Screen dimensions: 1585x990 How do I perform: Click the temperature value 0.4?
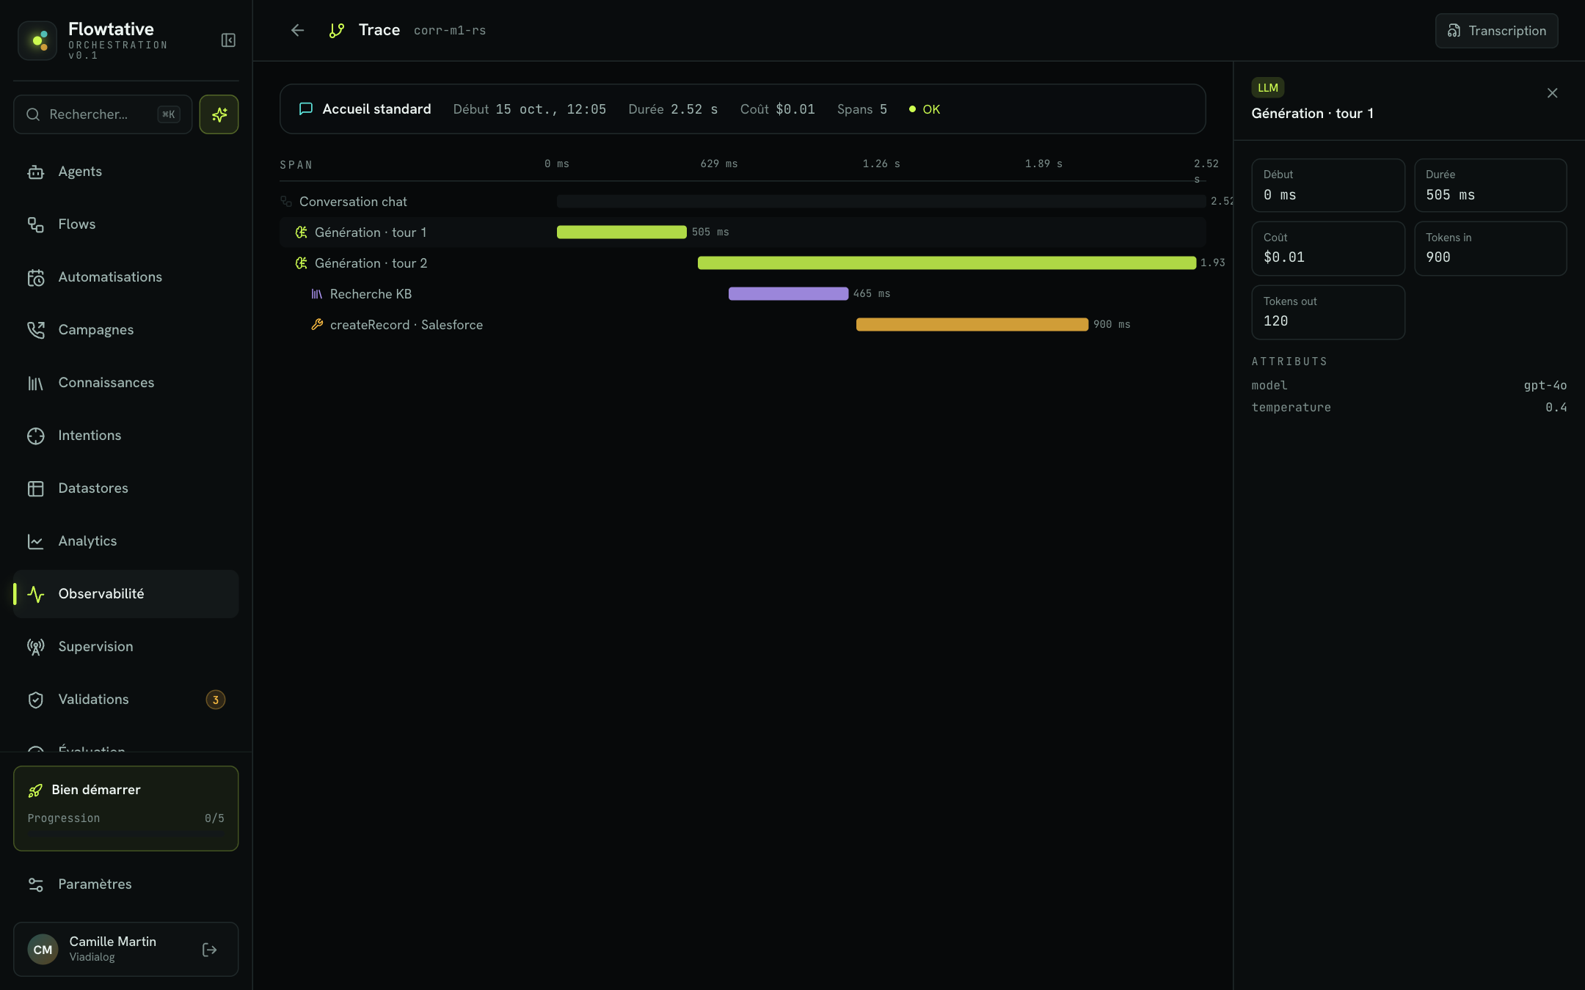(1556, 408)
